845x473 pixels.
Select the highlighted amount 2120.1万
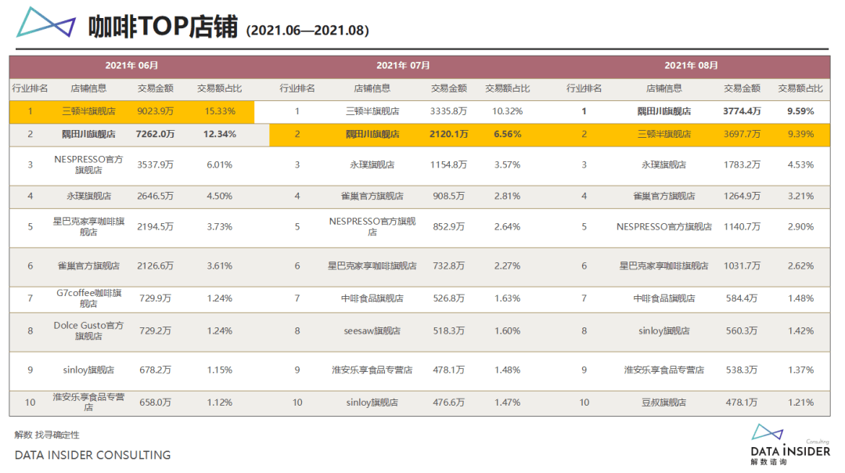448,134
